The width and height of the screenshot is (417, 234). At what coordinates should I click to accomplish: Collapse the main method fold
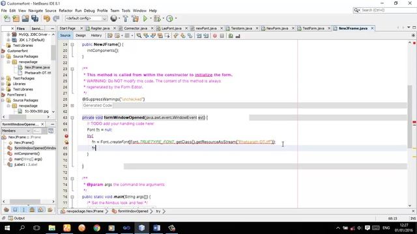[72, 197]
